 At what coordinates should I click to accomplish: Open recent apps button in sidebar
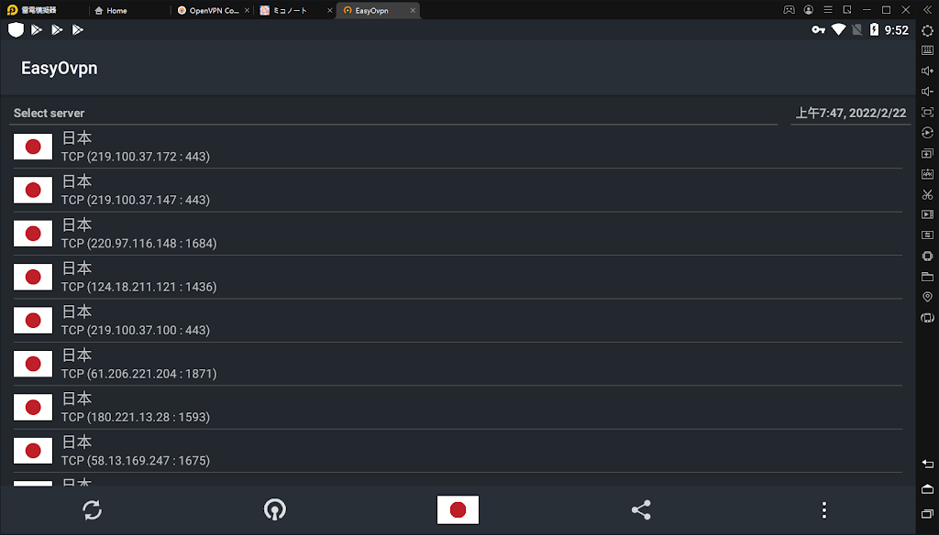(x=928, y=513)
